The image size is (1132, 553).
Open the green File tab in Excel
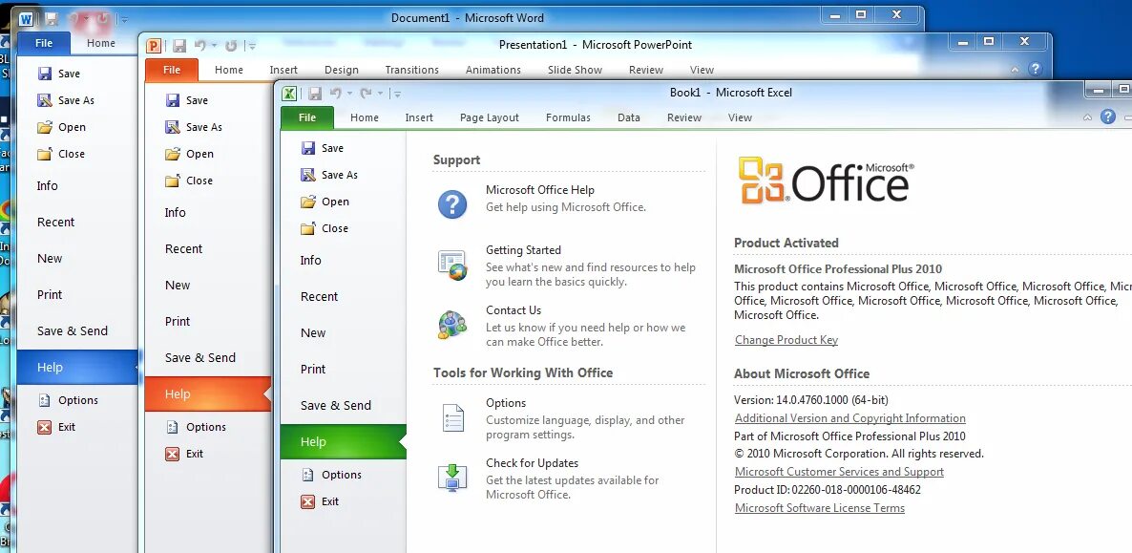pos(307,117)
